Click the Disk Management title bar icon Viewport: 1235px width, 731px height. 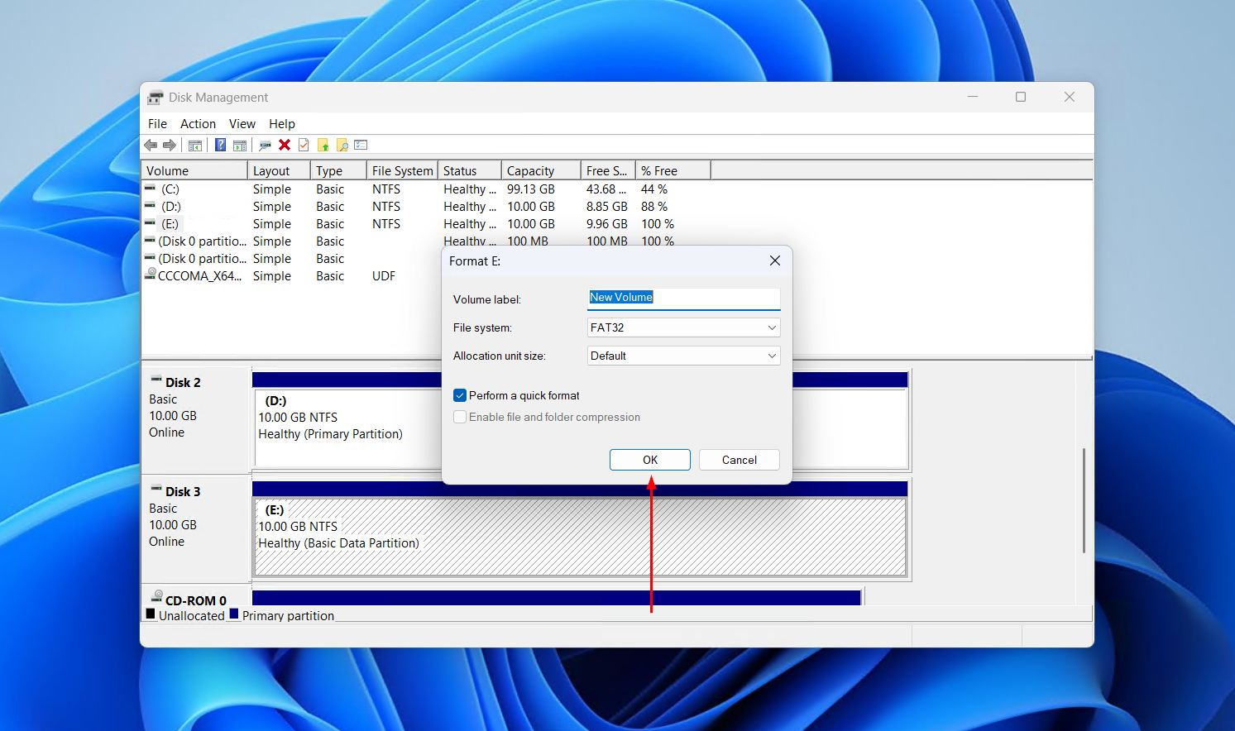point(156,98)
